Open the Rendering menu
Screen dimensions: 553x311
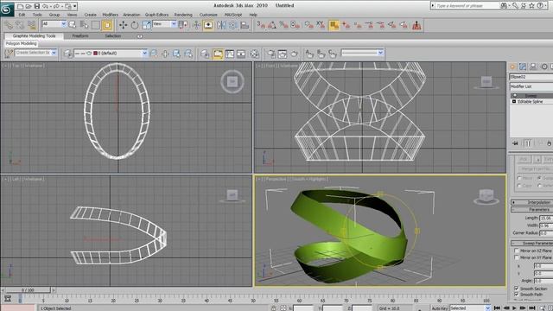(x=183, y=15)
